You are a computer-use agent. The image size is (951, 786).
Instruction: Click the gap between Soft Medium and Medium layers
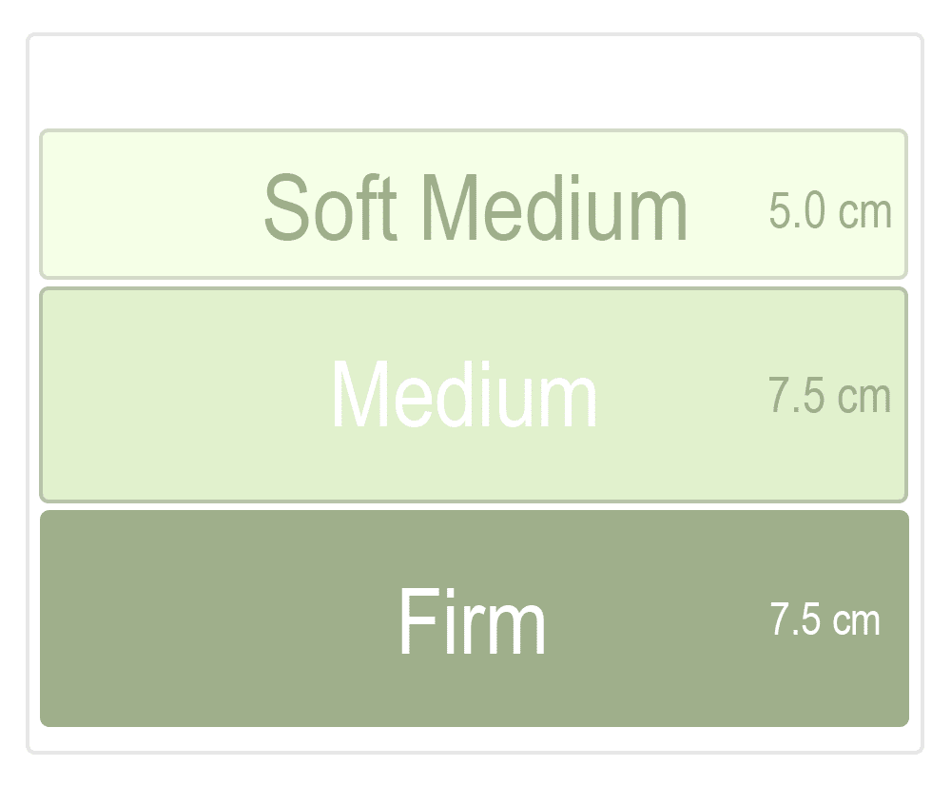474,283
